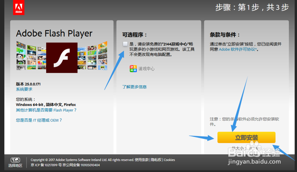
Task: Click the 京 ICP 备 10217899 号 text
Action: pyautogui.click(x=46, y=165)
